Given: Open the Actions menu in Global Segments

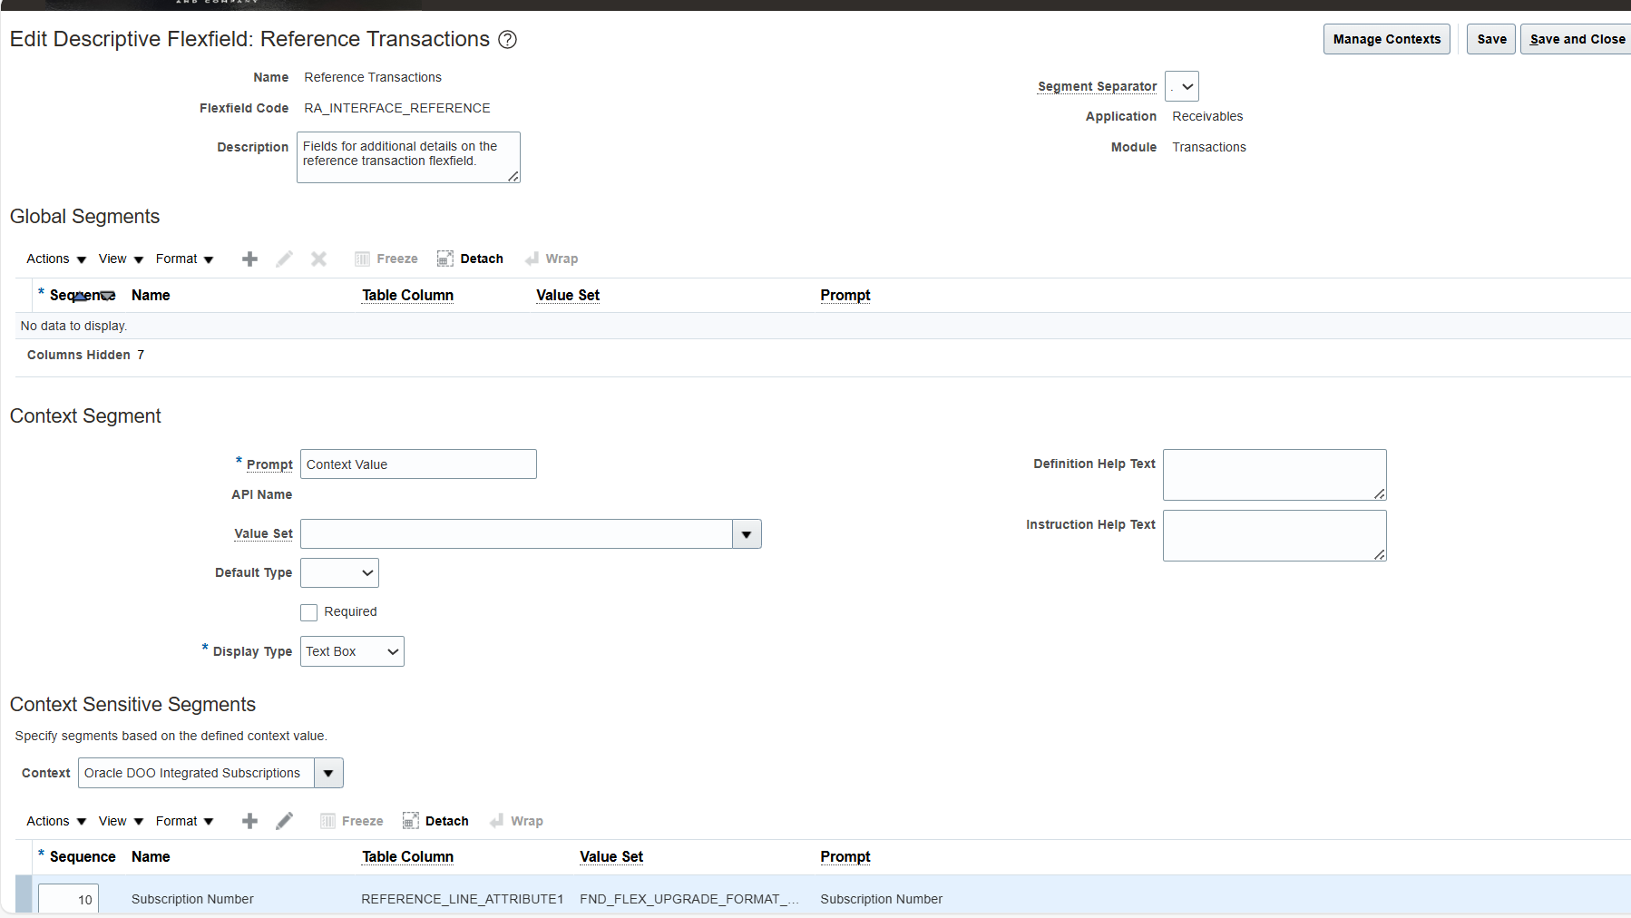Looking at the screenshot, I should click(x=56, y=259).
